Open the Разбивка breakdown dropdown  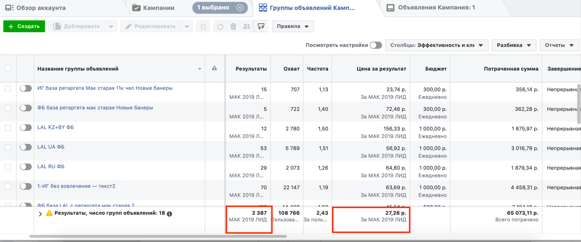514,45
